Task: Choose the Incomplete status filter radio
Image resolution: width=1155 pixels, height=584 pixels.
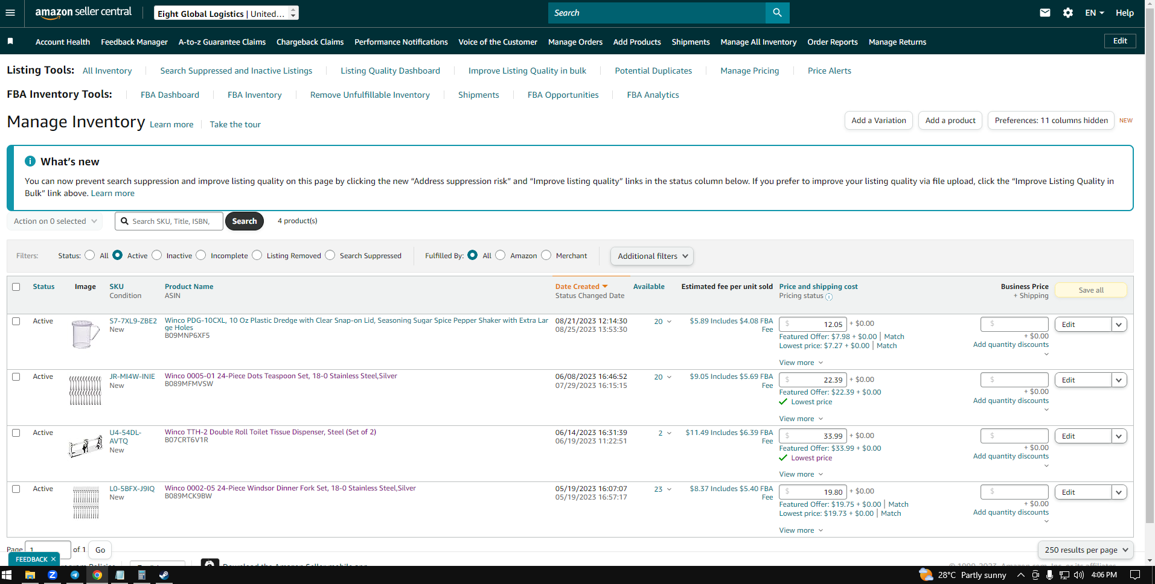Action: coord(201,255)
